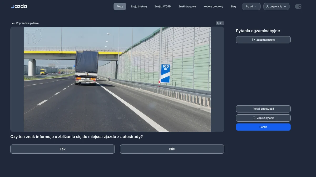The image size is (316, 177).
Task: Open the Testy tab
Action: pos(120,7)
